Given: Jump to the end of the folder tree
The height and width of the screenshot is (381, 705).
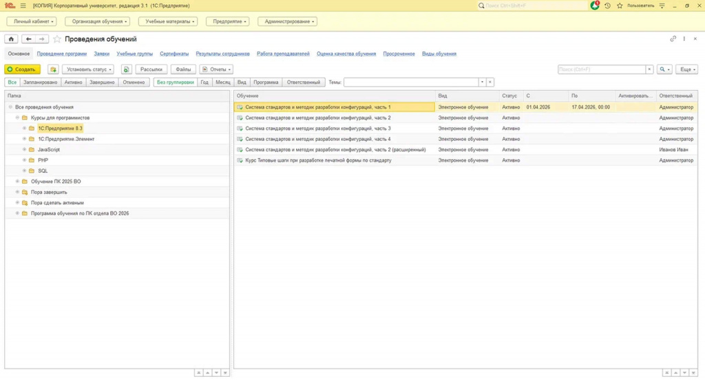Looking at the screenshot, I should [x=225, y=373].
